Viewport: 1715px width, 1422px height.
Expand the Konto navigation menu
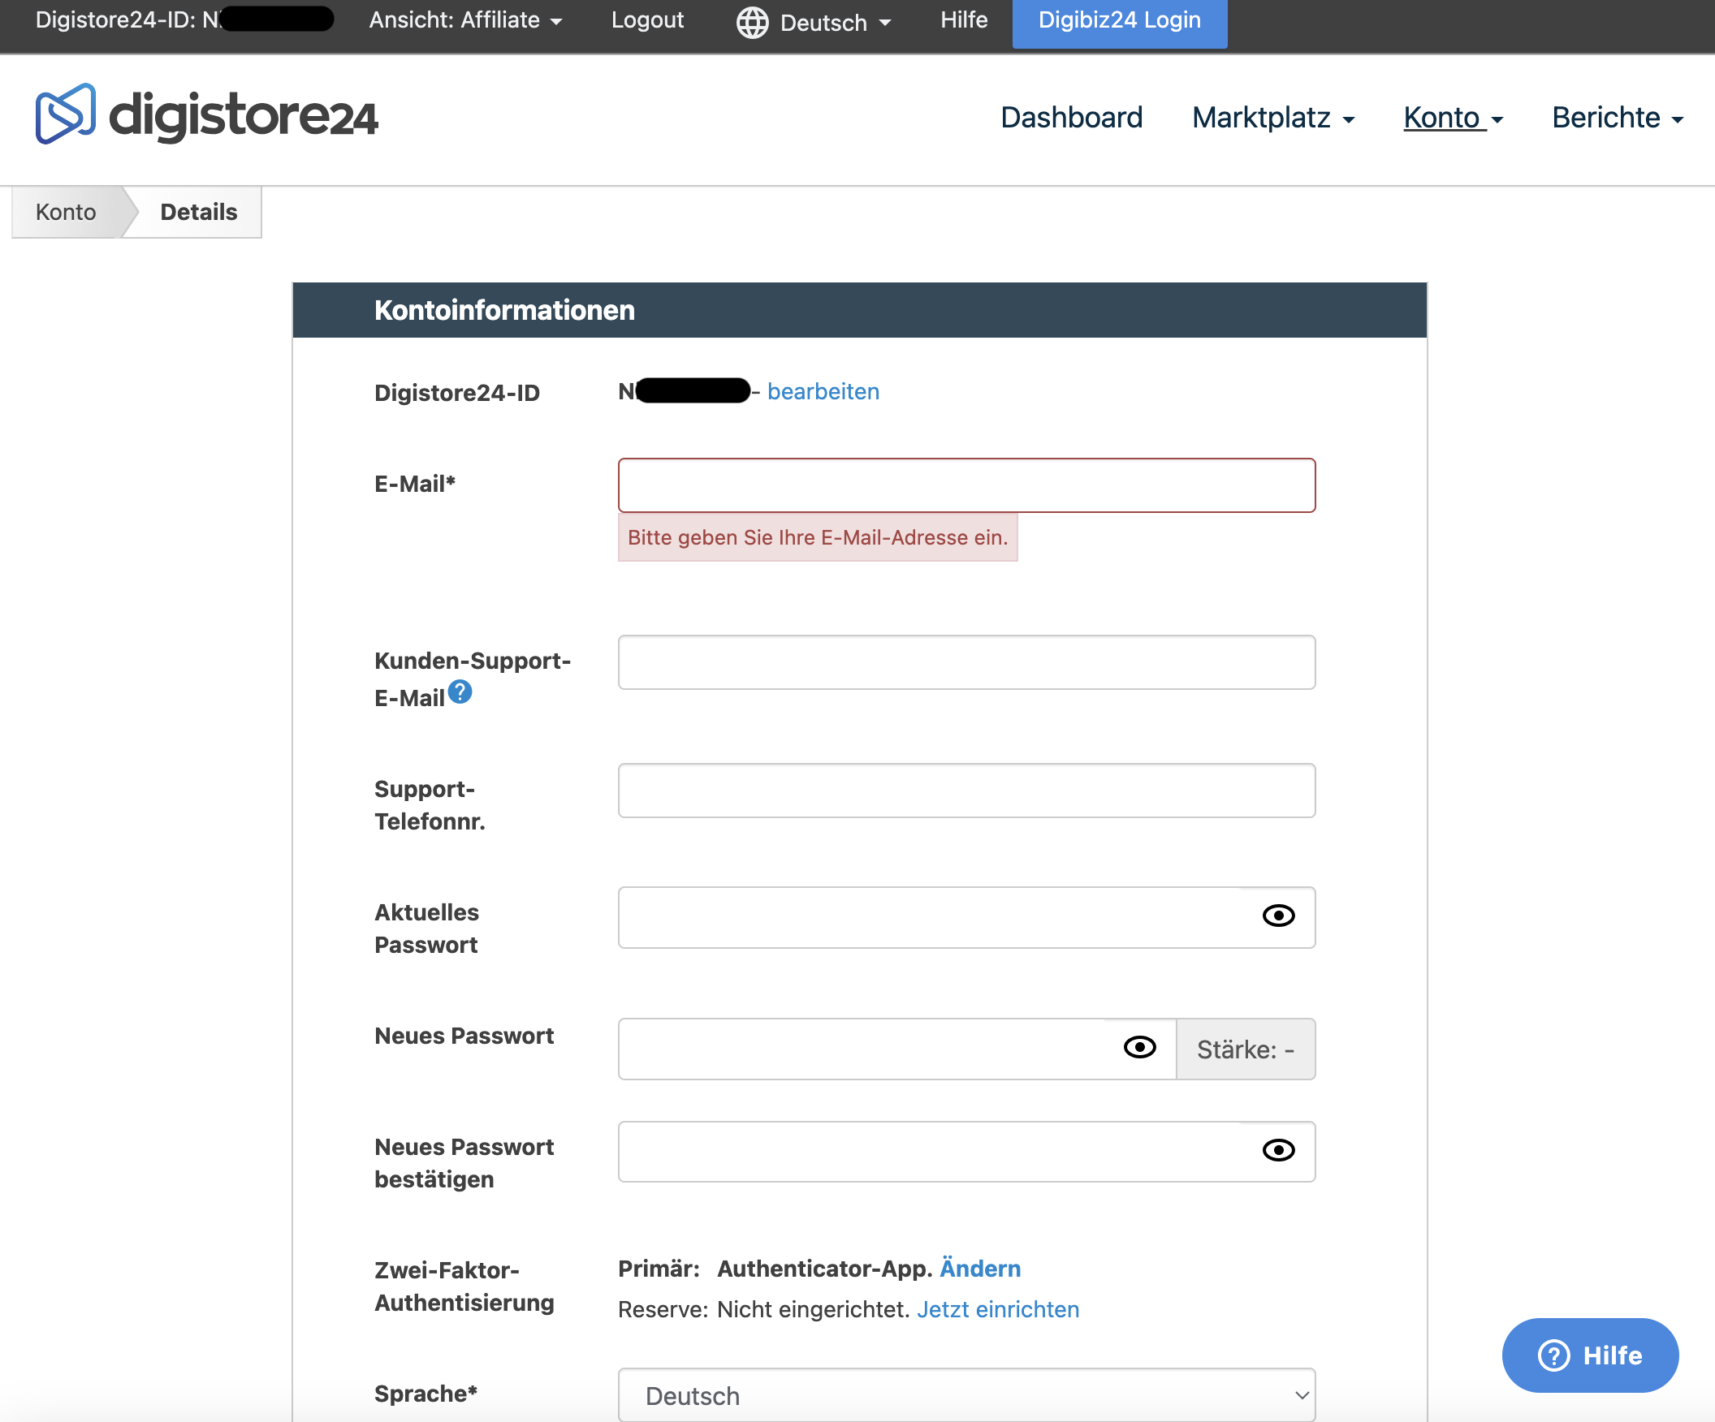tap(1453, 118)
